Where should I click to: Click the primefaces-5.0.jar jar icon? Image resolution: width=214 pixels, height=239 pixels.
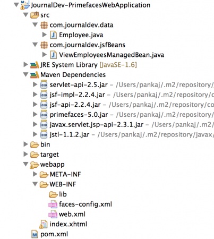pyautogui.click(x=44, y=114)
